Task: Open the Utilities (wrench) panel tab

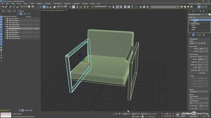Action: pos(207,11)
